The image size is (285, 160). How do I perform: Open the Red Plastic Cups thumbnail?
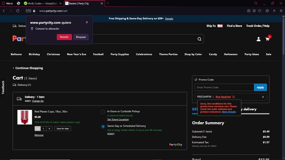pyautogui.click(x=25, y=117)
